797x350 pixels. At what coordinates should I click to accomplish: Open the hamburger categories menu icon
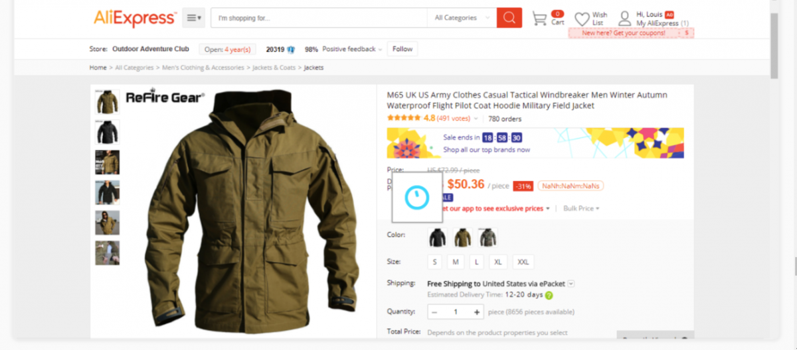194,18
